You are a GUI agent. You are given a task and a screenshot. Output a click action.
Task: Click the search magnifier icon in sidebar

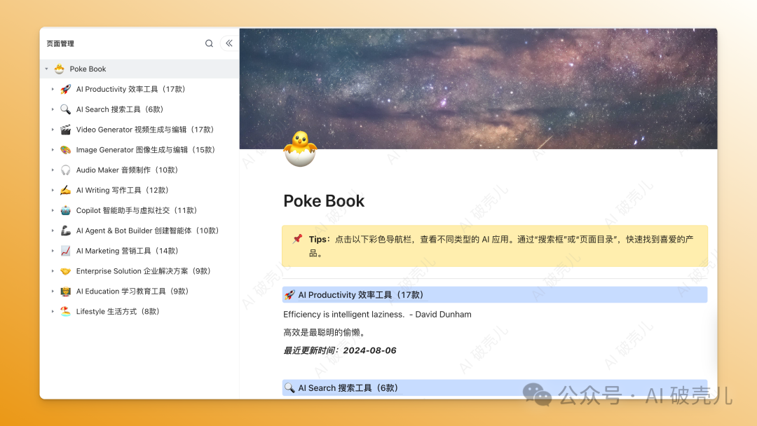click(209, 43)
